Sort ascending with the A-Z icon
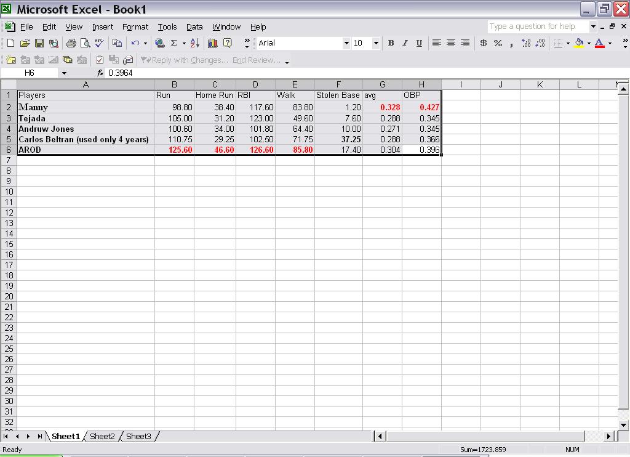Viewport: 630px width, 457px height. click(x=195, y=43)
